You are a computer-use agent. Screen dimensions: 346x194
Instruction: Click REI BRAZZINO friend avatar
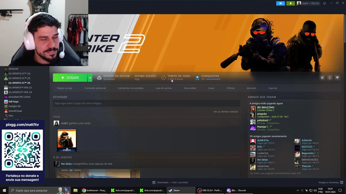pos(253,109)
